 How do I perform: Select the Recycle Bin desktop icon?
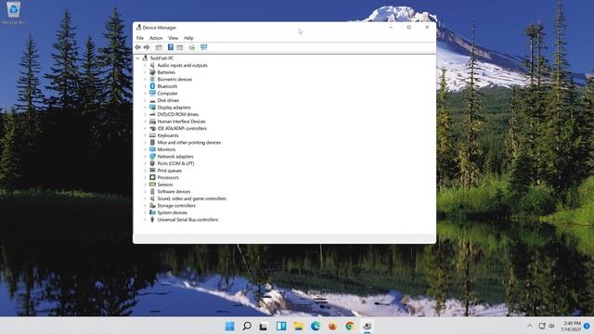(13, 13)
